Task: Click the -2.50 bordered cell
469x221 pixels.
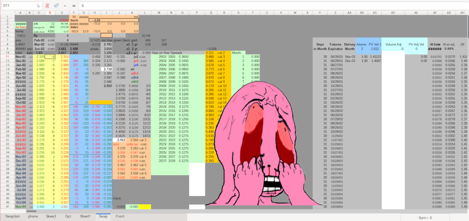Action: click(114, 20)
